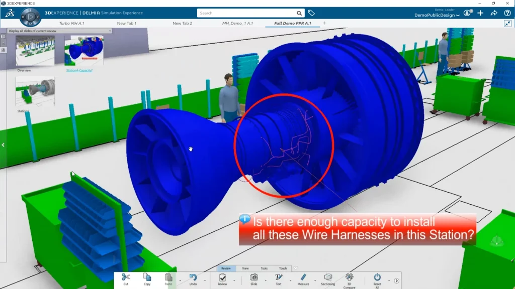Open the Help question mark icon

507,13
